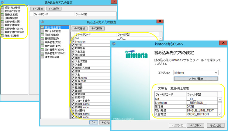Open the コネクション kintone dropdown
The width and height of the screenshot is (228, 131).
pyautogui.click(x=196, y=73)
